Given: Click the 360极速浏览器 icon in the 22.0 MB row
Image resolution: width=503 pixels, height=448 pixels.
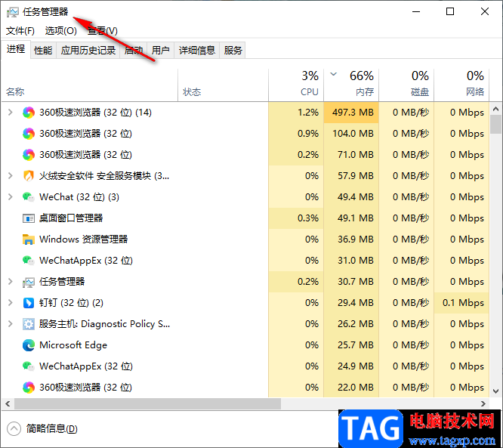Looking at the screenshot, I should pyautogui.click(x=29, y=388).
